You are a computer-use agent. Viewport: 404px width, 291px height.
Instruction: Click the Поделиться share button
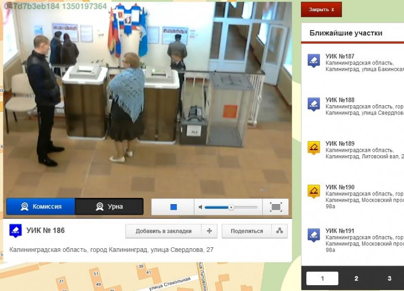click(x=247, y=231)
